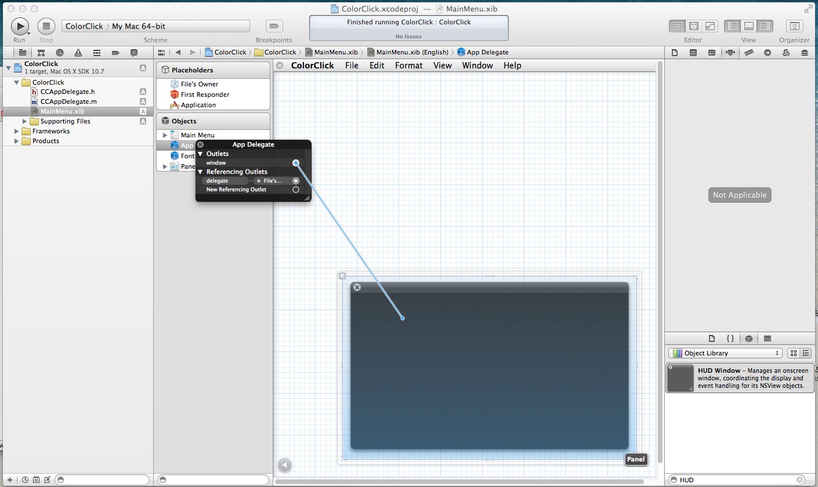Click the window outlet connection circle

296,163
